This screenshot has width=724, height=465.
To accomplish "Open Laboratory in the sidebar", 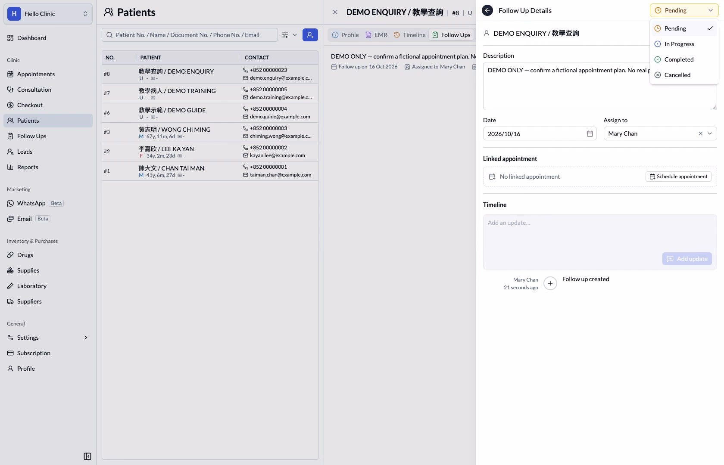I will 48,286.
